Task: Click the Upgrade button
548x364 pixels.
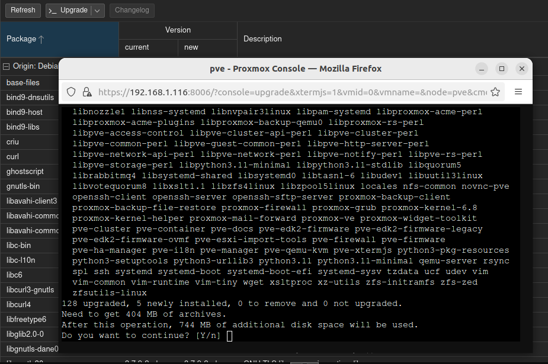Action: [x=68, y=10]
